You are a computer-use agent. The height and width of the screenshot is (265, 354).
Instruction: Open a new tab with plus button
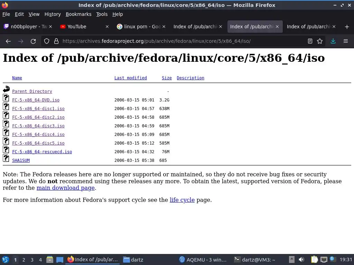347,27
